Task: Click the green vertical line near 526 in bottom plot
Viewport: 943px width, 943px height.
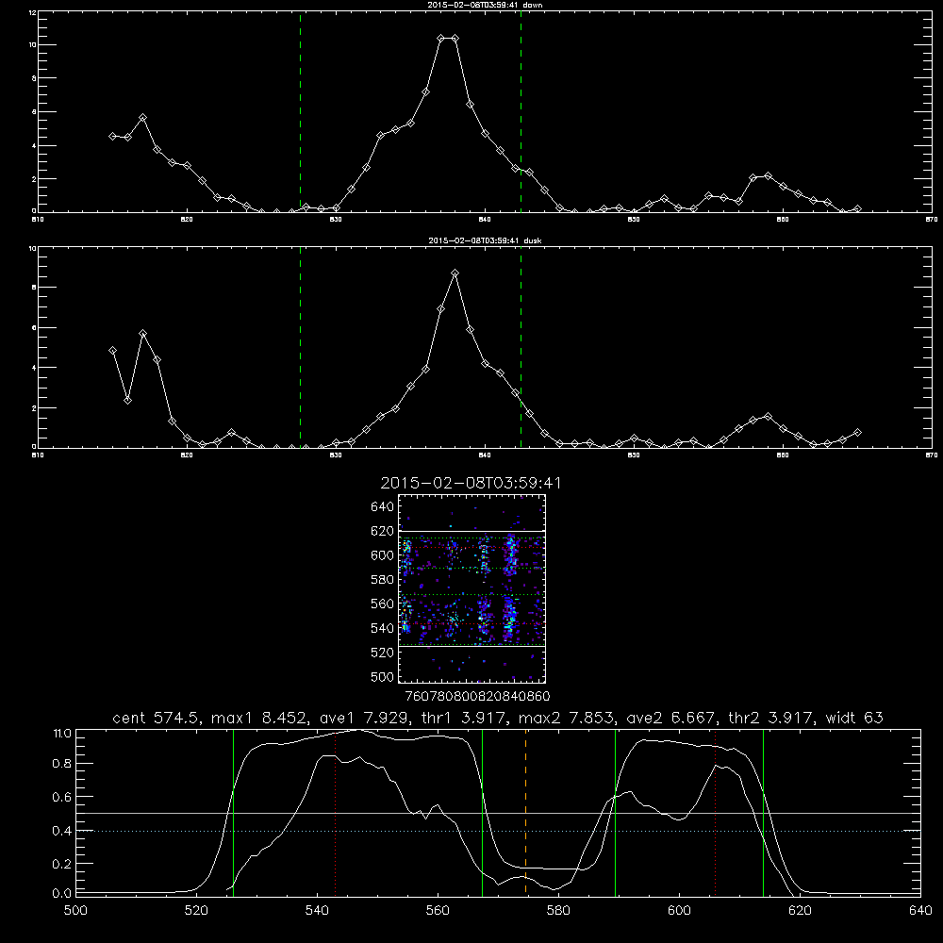Action: click(233, 812)
